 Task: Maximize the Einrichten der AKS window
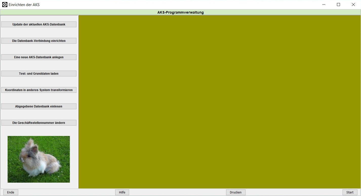[338, 5]
